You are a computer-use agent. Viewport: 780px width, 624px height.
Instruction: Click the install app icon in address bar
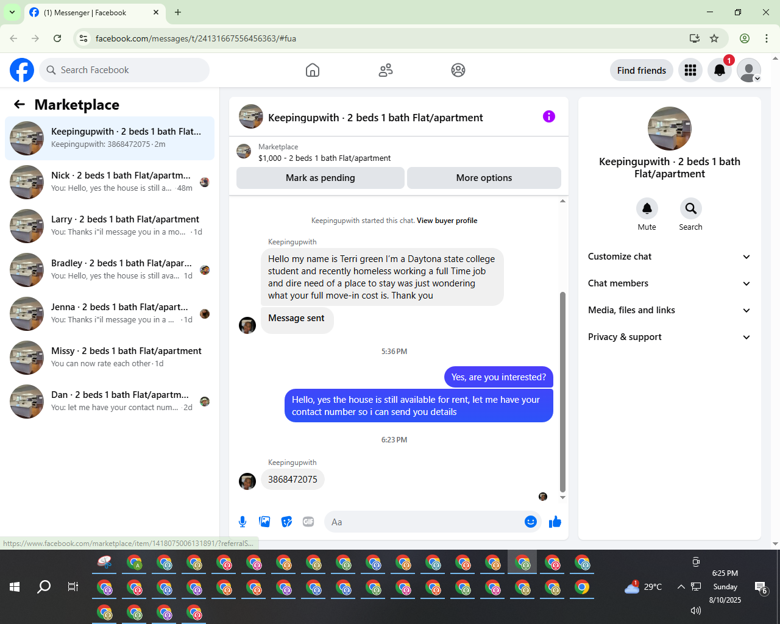tap(695, 38)
